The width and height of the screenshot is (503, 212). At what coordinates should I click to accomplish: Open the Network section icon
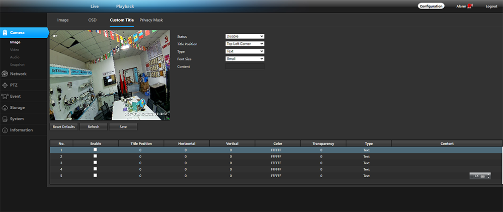[5, 74]
